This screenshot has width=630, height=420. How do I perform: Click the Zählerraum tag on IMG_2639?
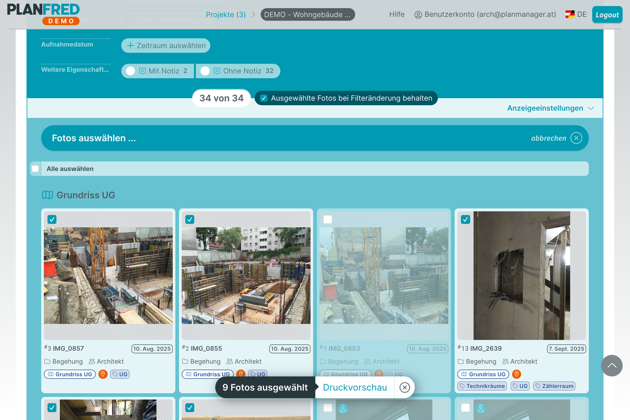(554, 386)
